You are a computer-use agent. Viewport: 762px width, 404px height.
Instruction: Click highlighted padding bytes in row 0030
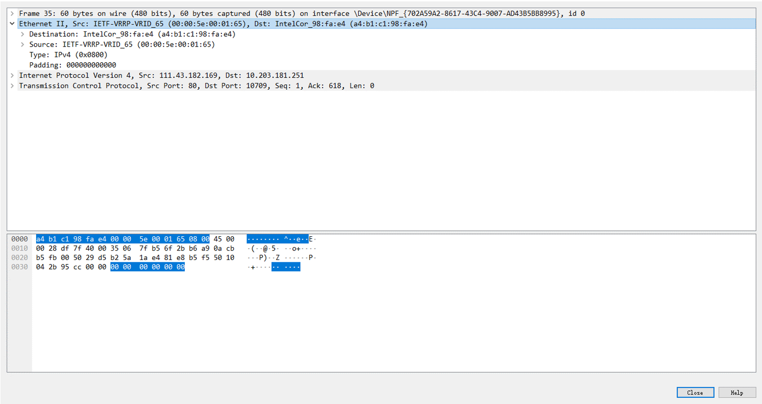[x=147, y=267]
